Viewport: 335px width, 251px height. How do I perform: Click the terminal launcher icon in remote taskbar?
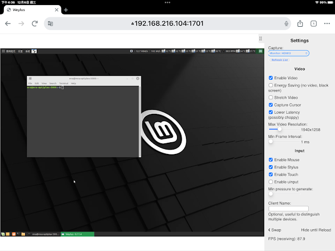click(x=18, y=234)
